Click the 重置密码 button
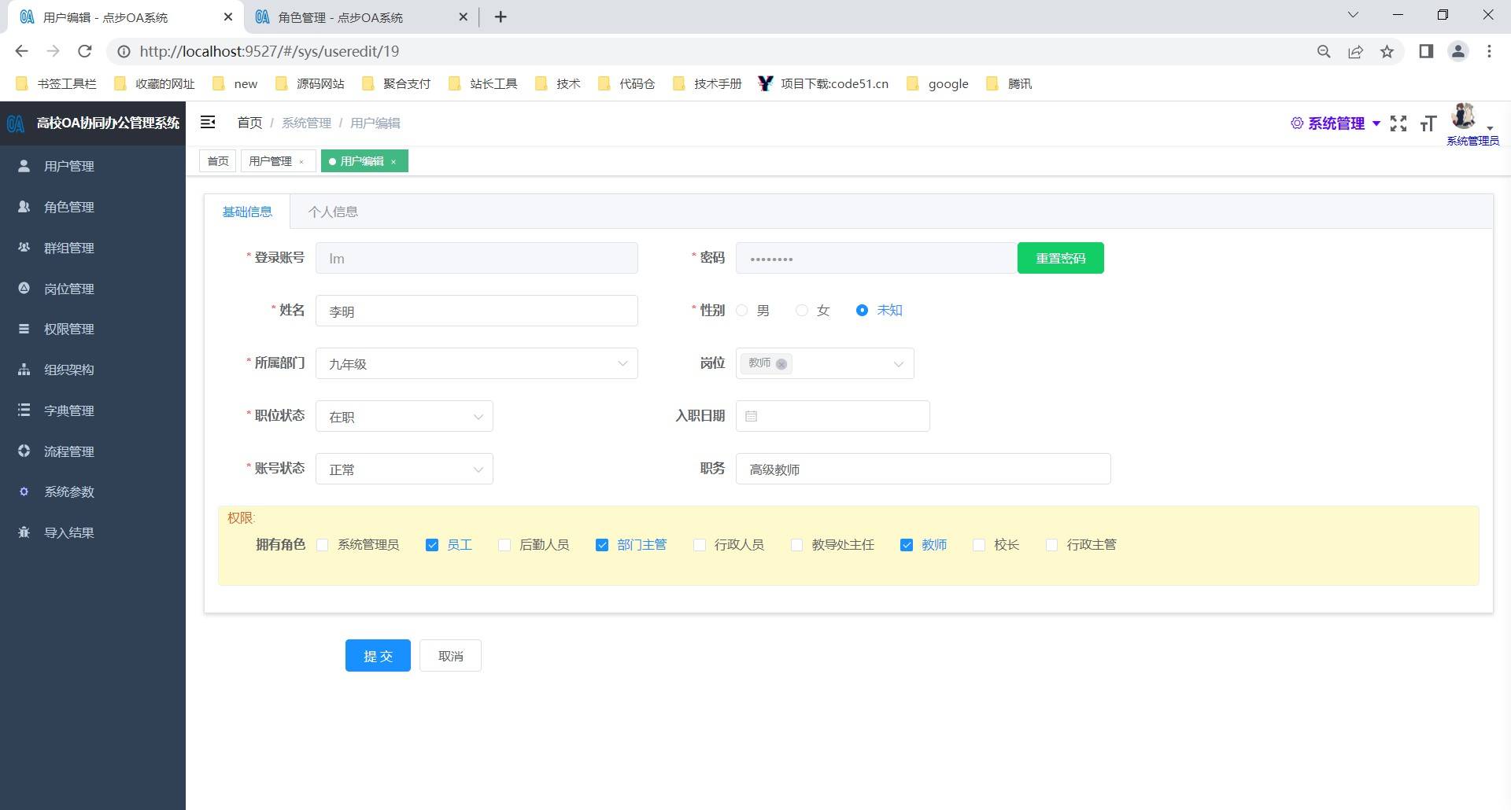The width and height of the screenshot is (1511, 810). (x=1061, y=258)
